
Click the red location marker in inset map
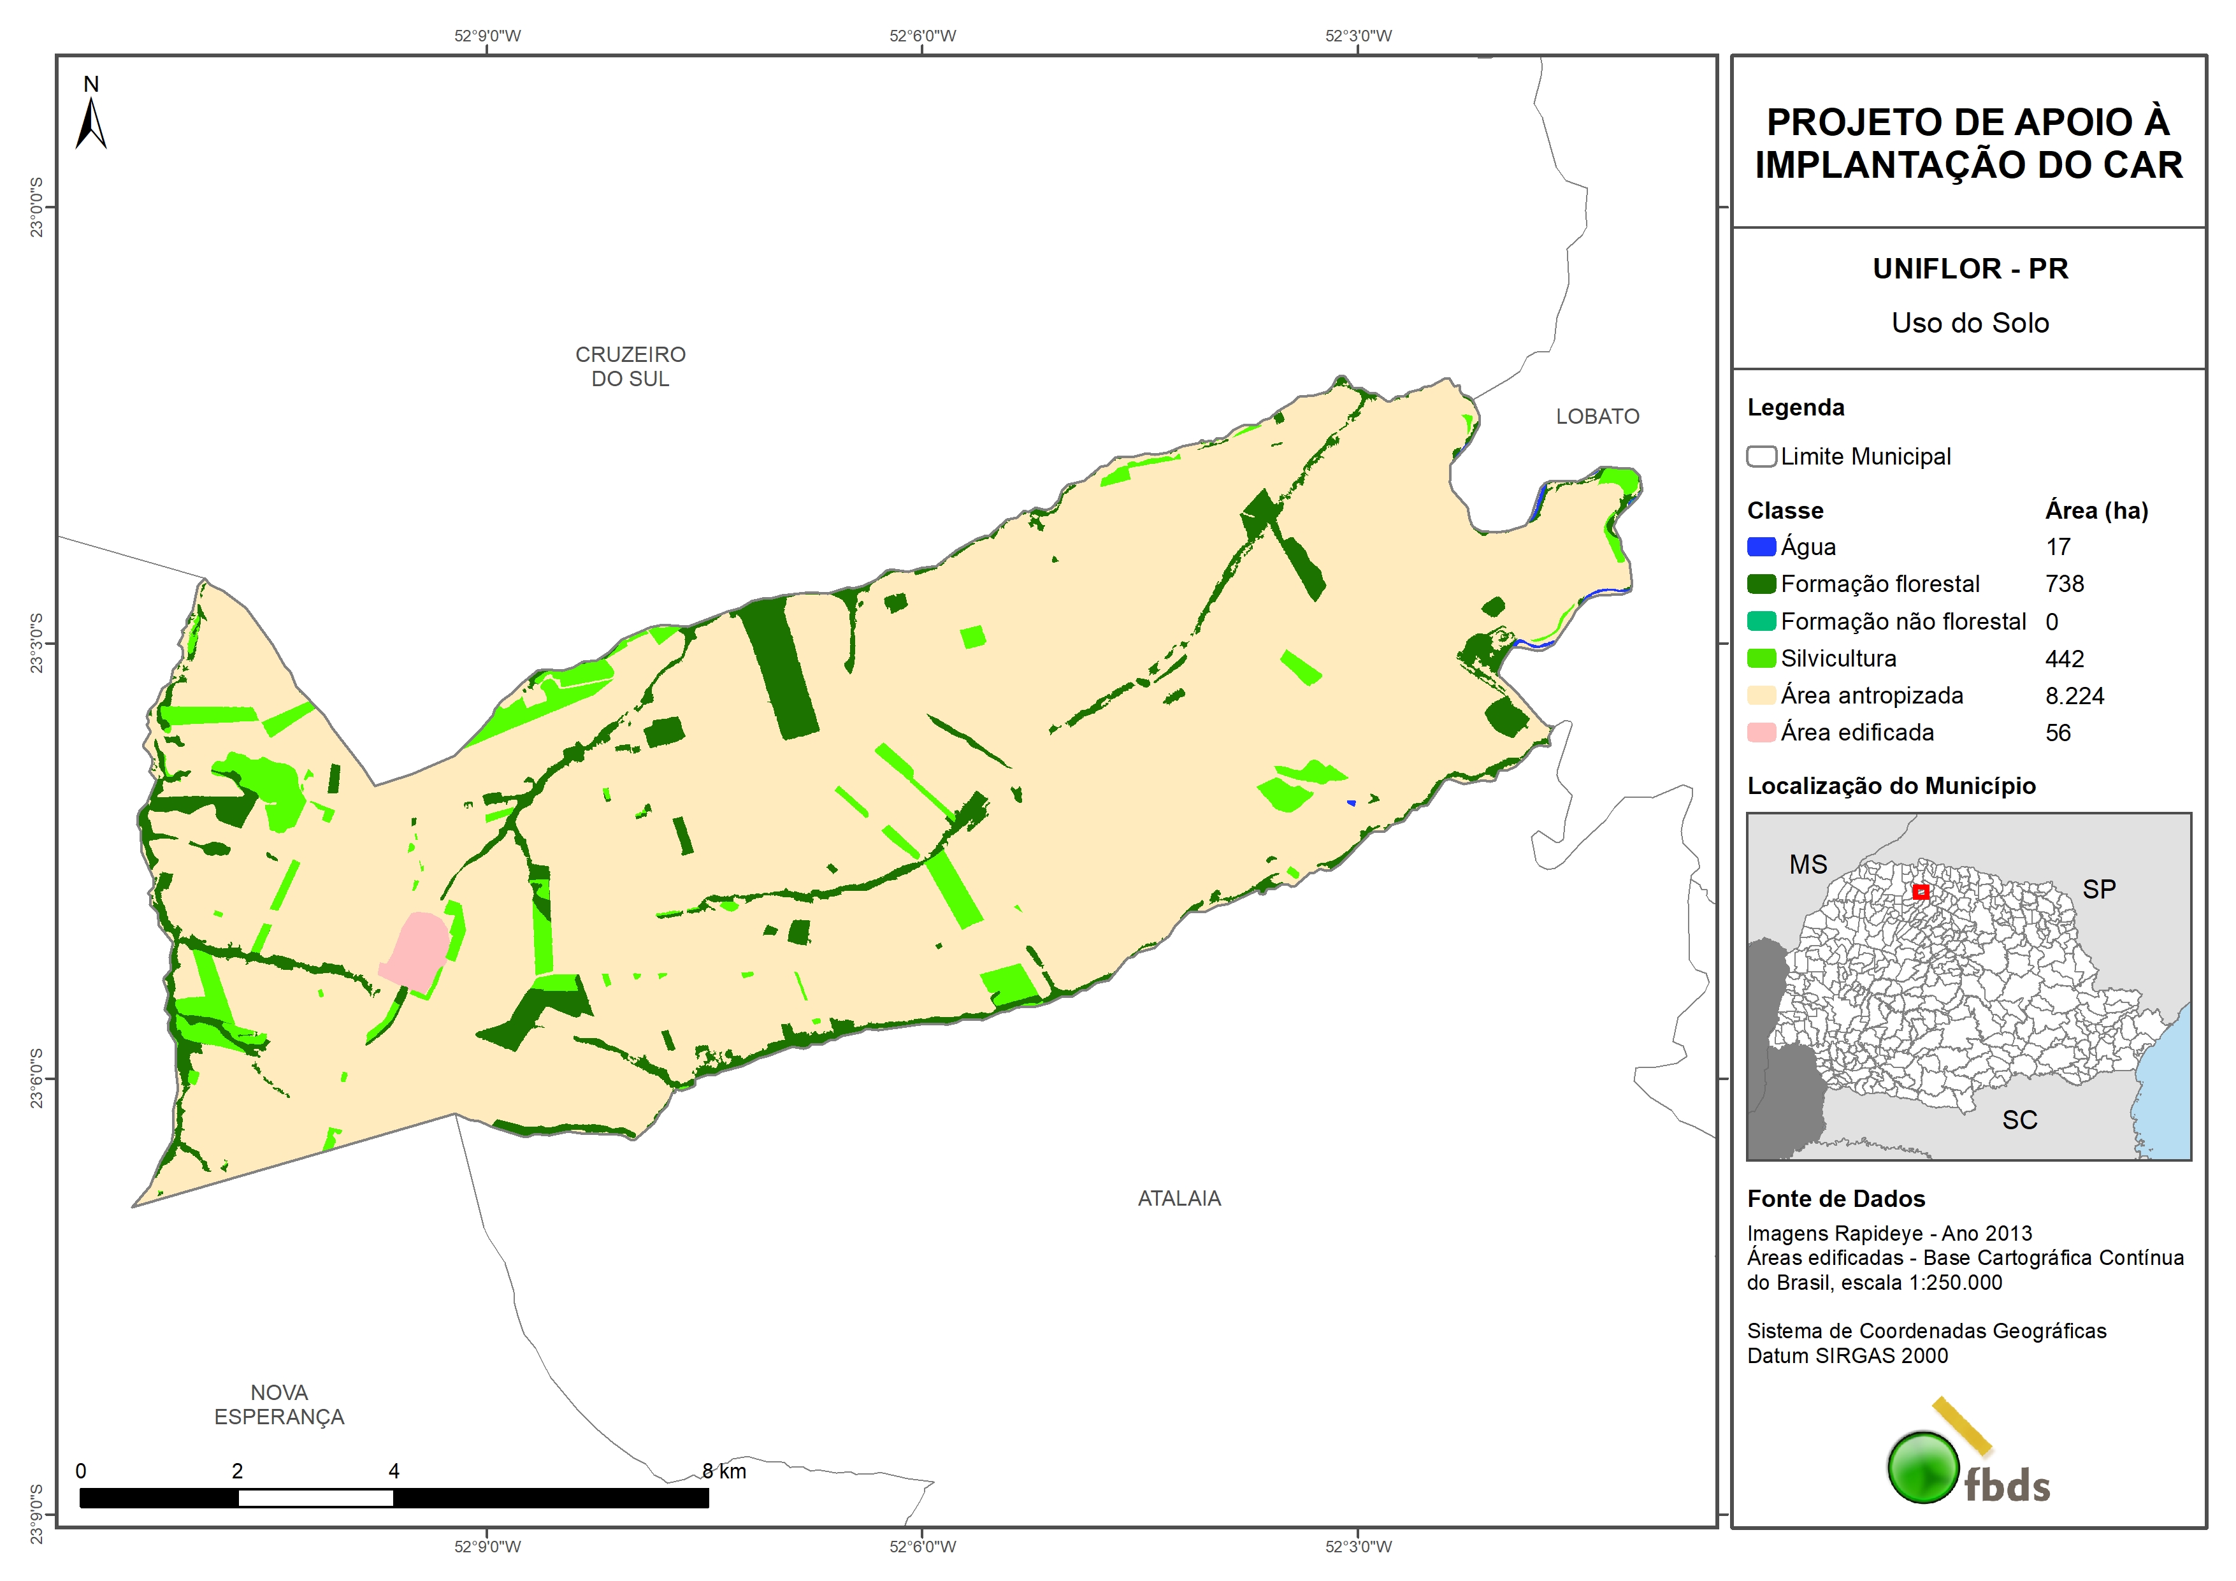[x=1921, y=892]
